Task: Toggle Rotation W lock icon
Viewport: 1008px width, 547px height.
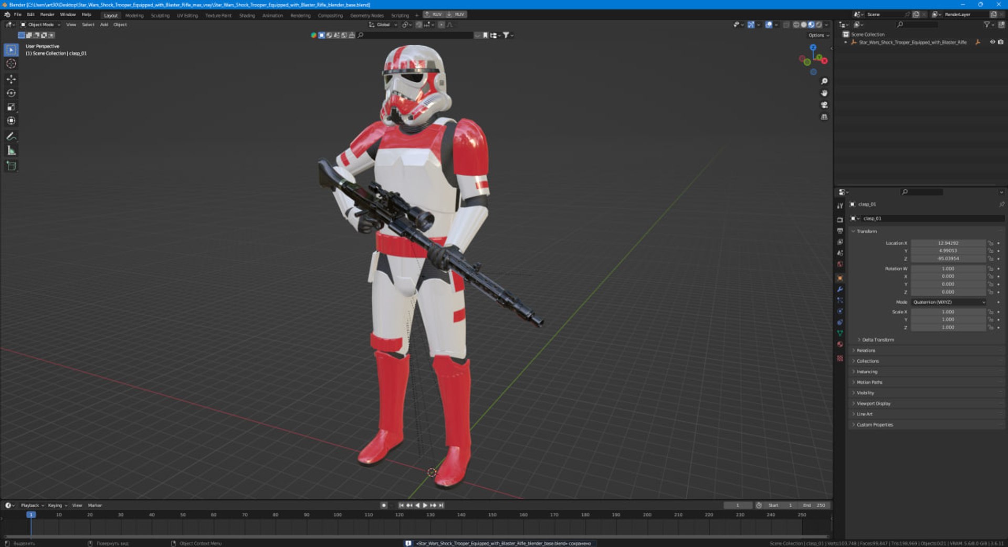Action: [991, 269]
